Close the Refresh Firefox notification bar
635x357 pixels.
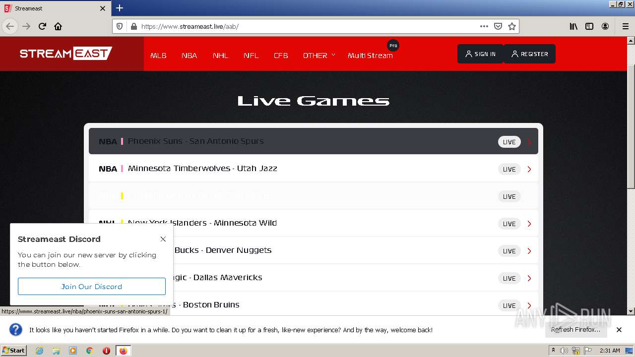point(619,330)
